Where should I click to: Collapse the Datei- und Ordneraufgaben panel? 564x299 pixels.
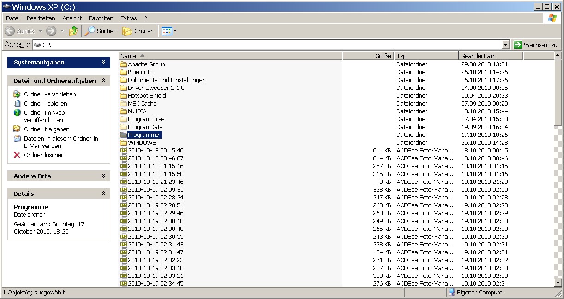103,81
